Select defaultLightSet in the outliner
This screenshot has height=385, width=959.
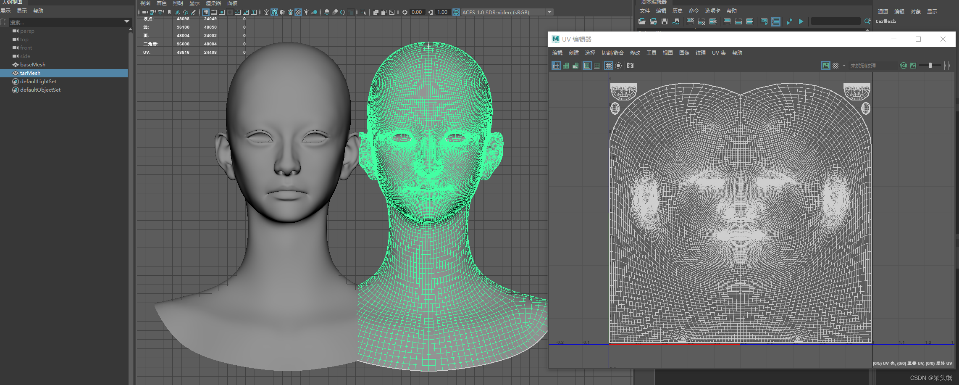click(38, 82)
